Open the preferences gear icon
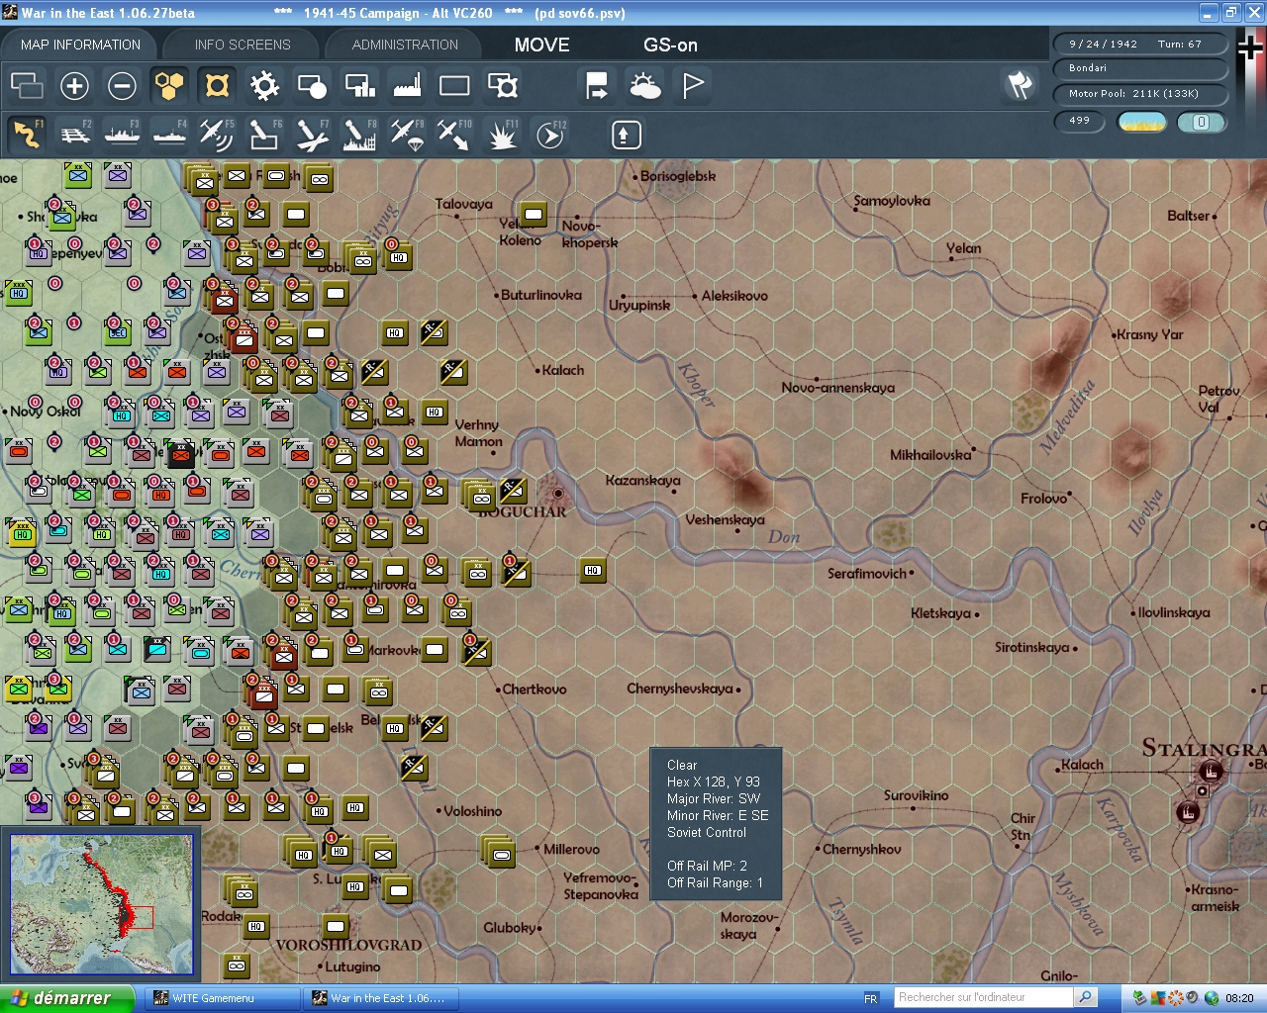 pos(264,86)
